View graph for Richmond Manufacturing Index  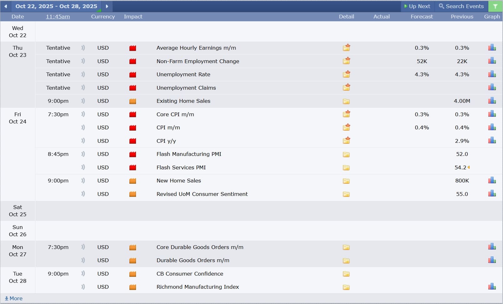(492, 287)
